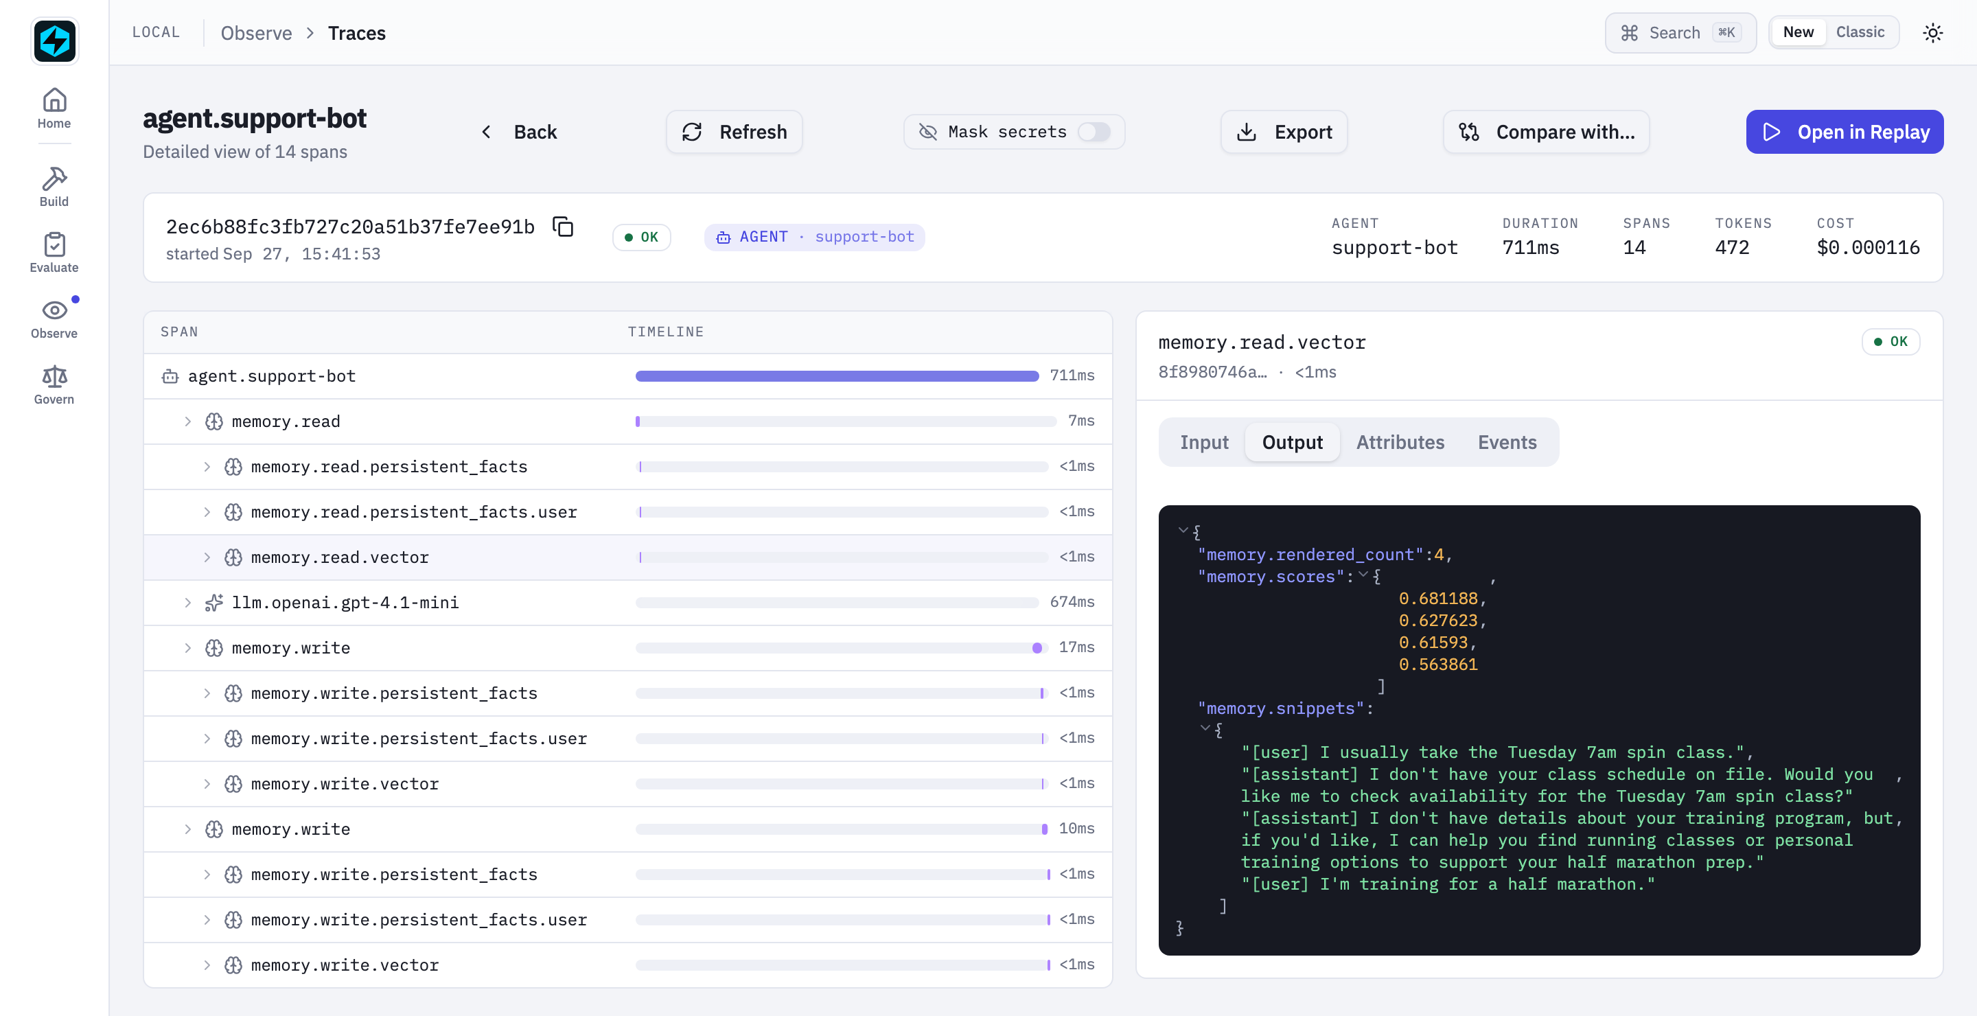Click the agent.support-bot 711ms timeline bar
Viewport: 1977px width, 1016px height.
[837, 376]
